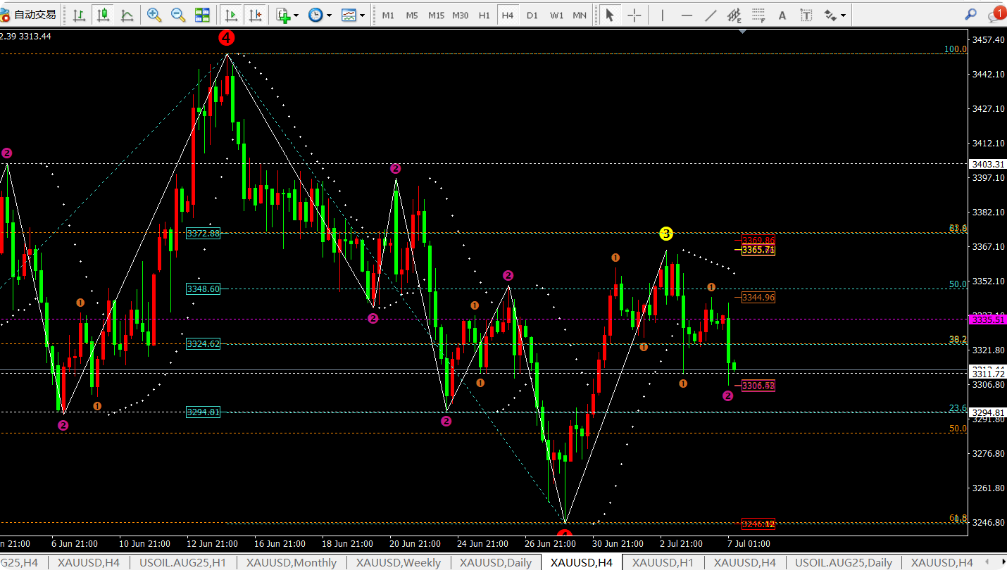The image size is (1007, 570).
Task: Select the Fibonacci retracement tool
Action: click(x=758, y=15)
